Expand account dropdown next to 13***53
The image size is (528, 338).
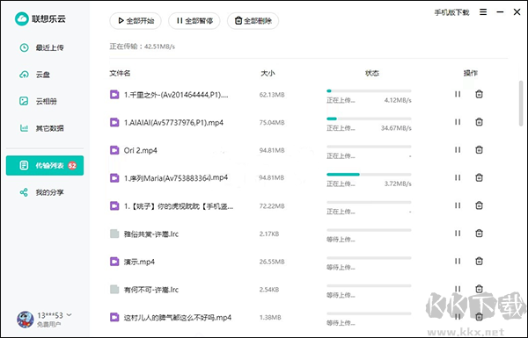point(70,315)
